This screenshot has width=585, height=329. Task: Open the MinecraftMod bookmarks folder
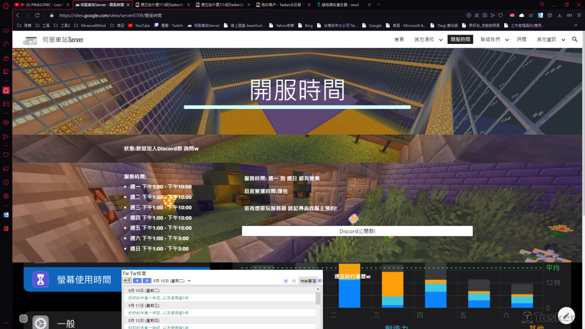tap(94, 26)
